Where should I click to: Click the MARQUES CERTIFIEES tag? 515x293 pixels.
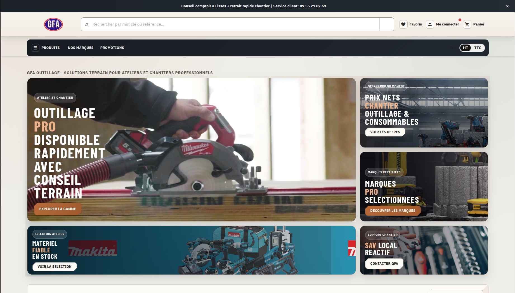(384, 172)
